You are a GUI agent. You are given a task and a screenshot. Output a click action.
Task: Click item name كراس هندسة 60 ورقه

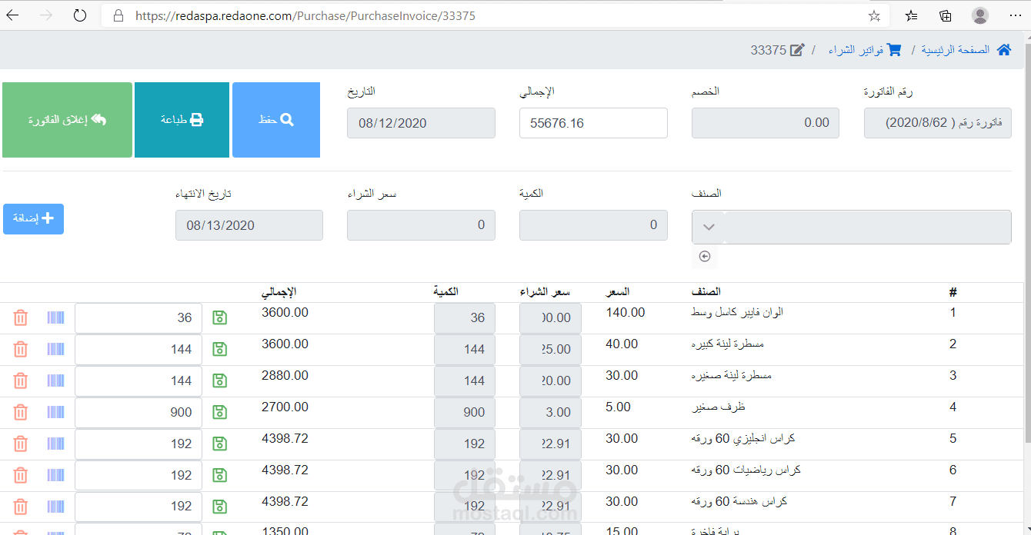tap(739, 502)
